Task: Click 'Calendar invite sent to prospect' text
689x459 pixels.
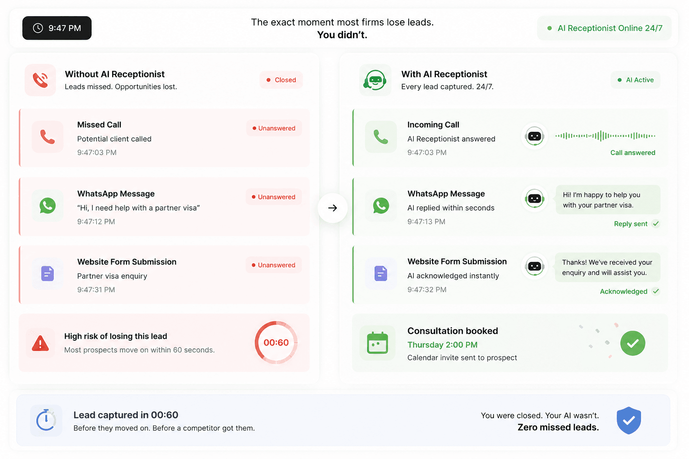Action: [x=462, y=358]
